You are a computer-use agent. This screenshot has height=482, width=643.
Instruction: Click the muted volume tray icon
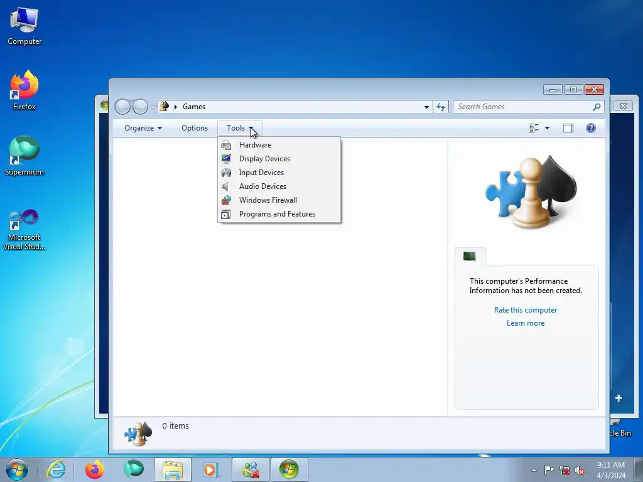click(580, 470)
